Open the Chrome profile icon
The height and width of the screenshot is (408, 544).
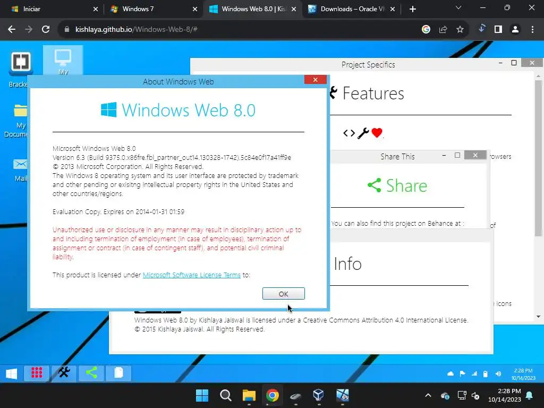pyautogui.click(x=515, y=30)
